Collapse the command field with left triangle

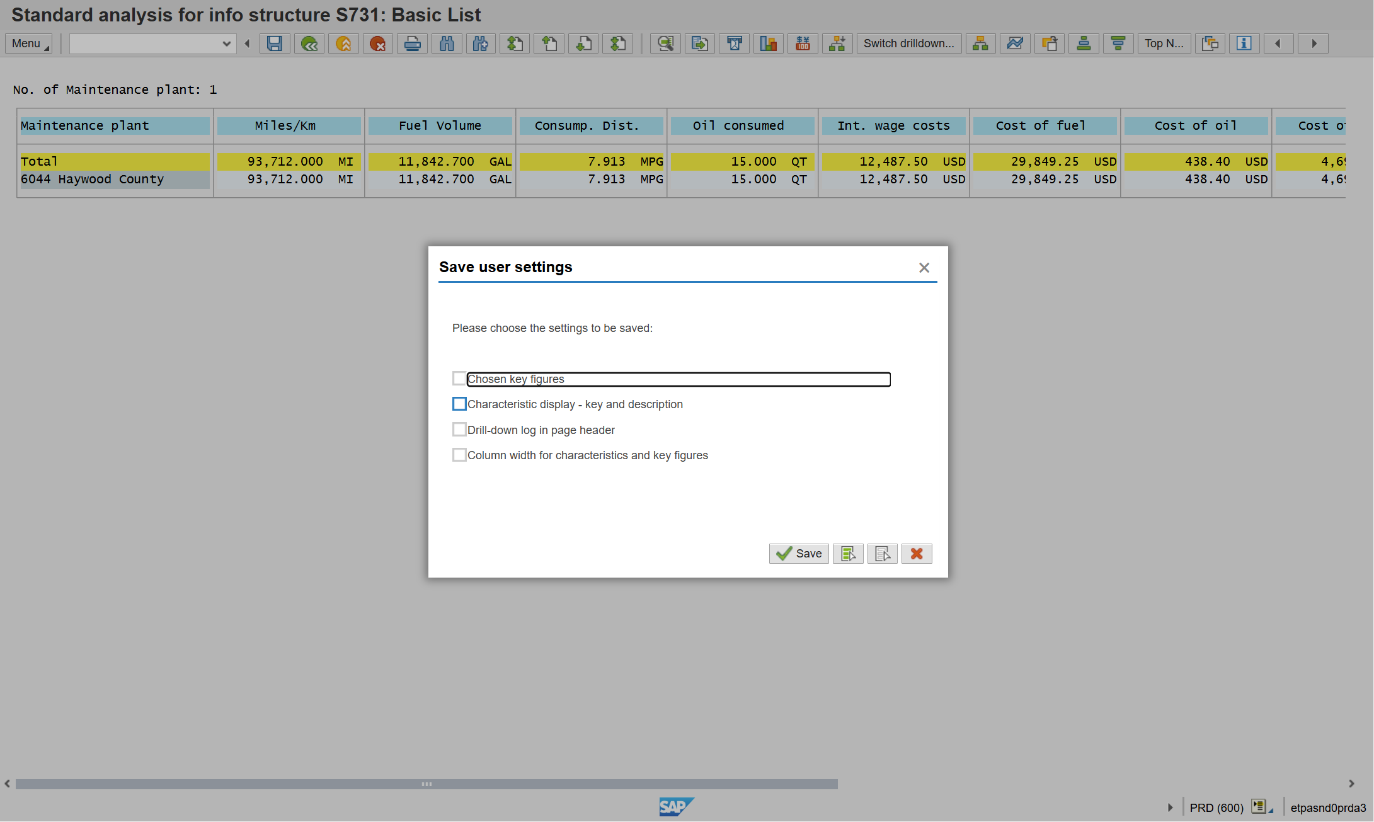(x=248, y=43)
